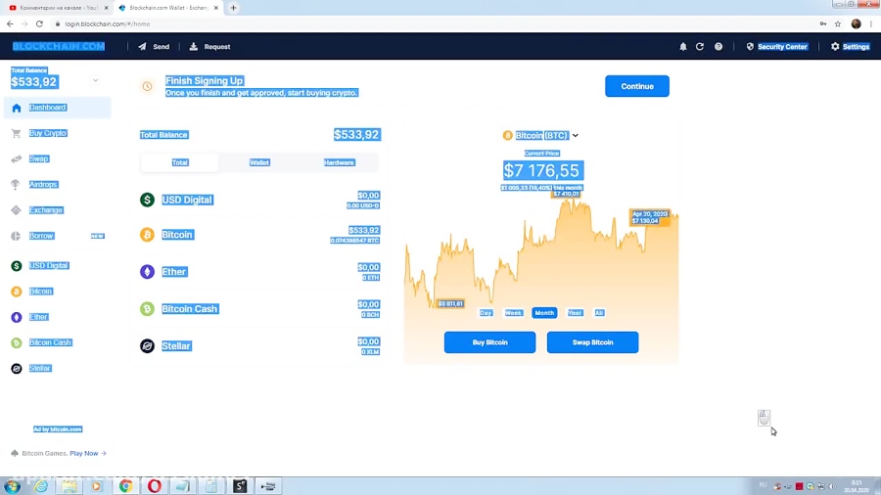Click the Bitcoin Cash icon in balances
The width and height of the screenshot is (881, 495).
point(147,309)
